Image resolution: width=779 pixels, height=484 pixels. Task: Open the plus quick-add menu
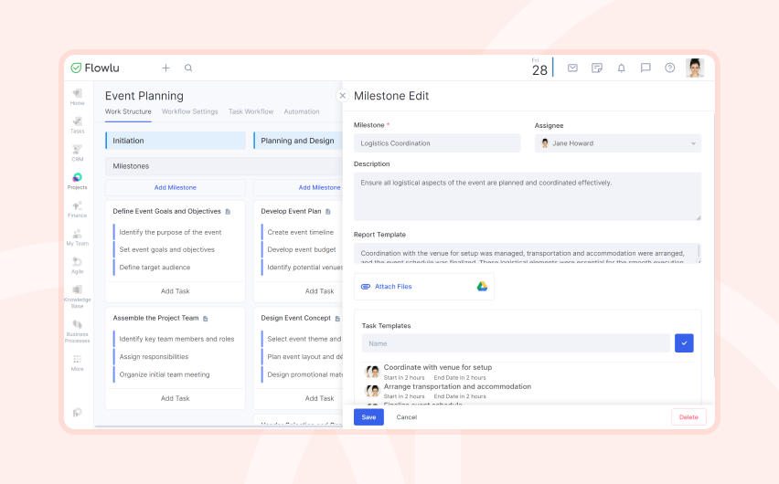point(165,68)
